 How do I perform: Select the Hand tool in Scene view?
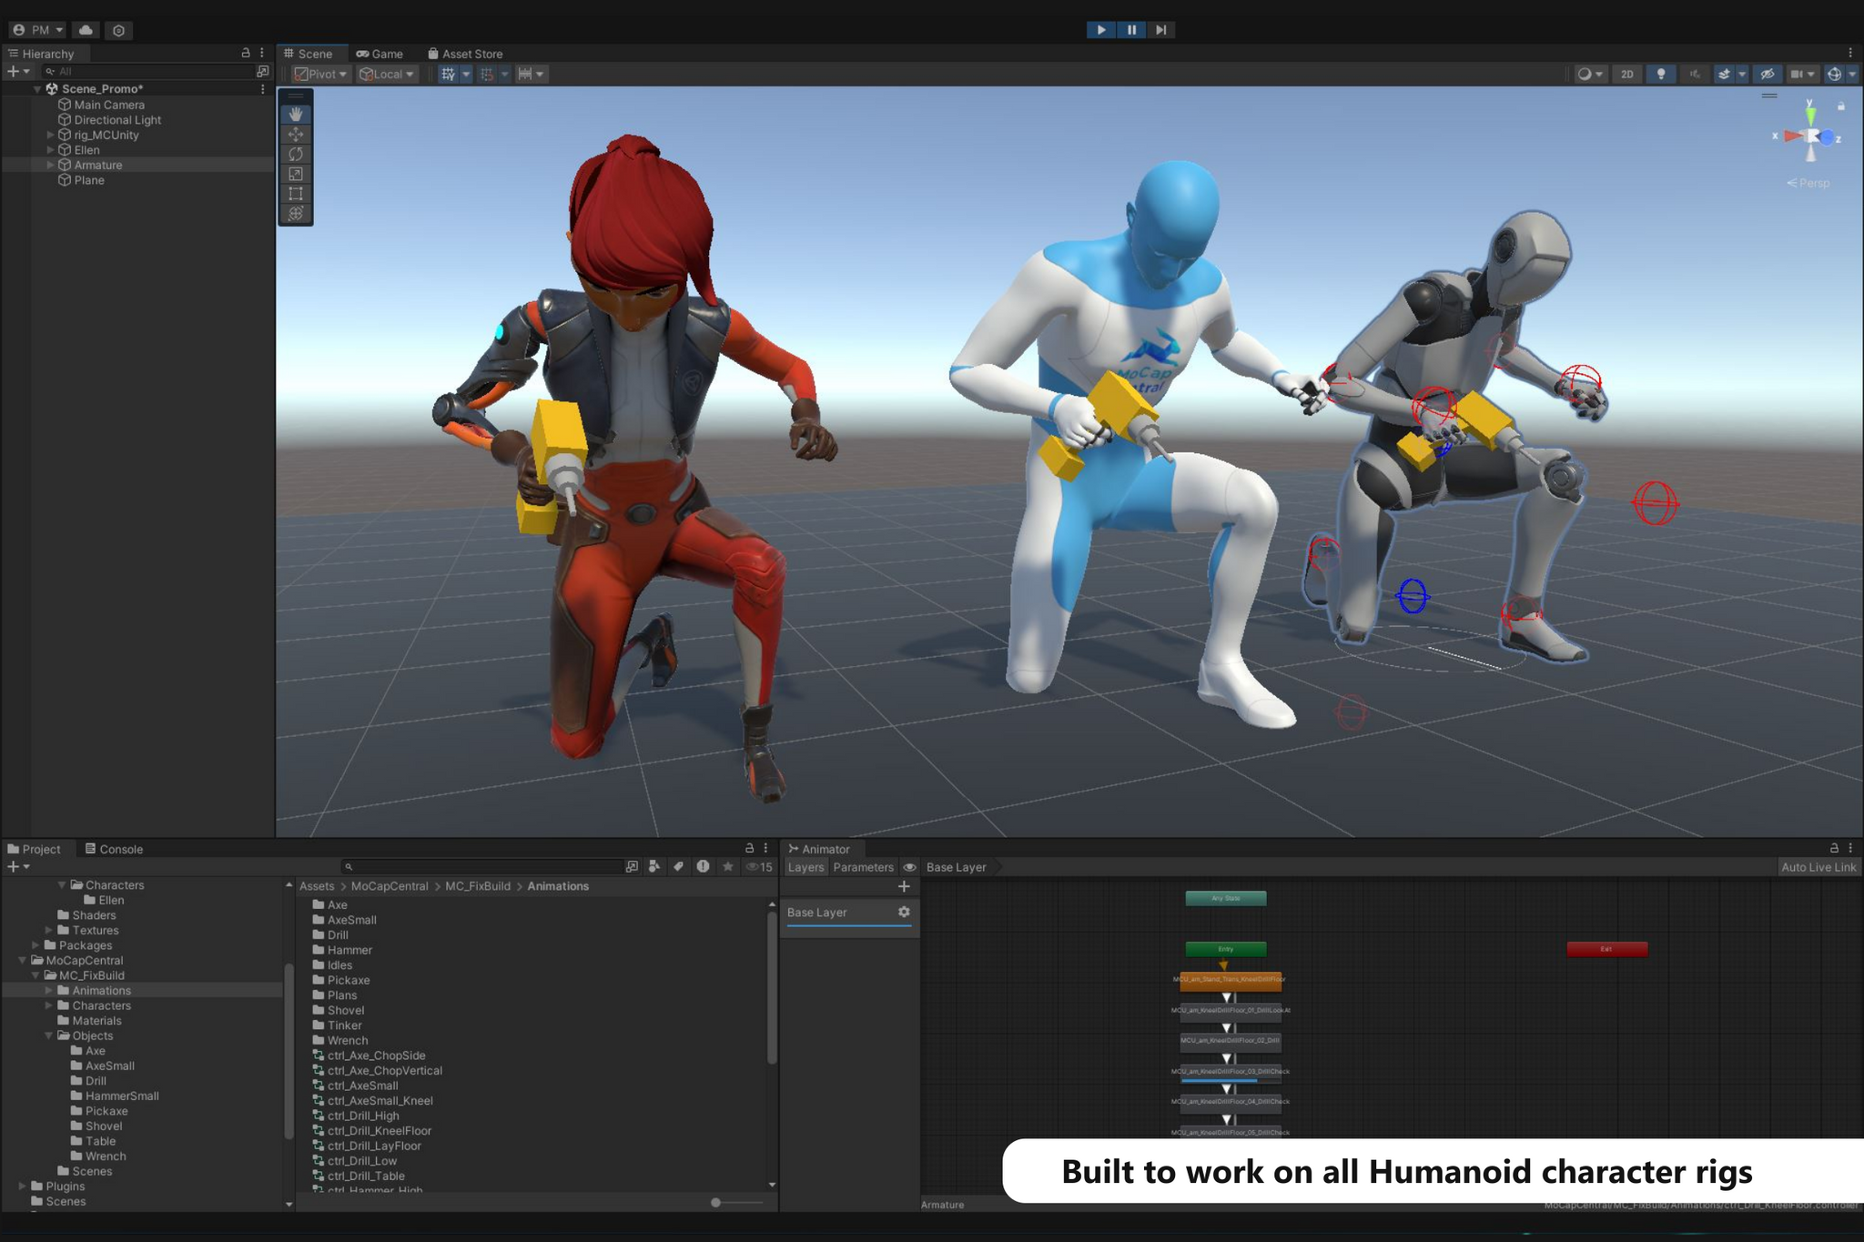point(296,113)
